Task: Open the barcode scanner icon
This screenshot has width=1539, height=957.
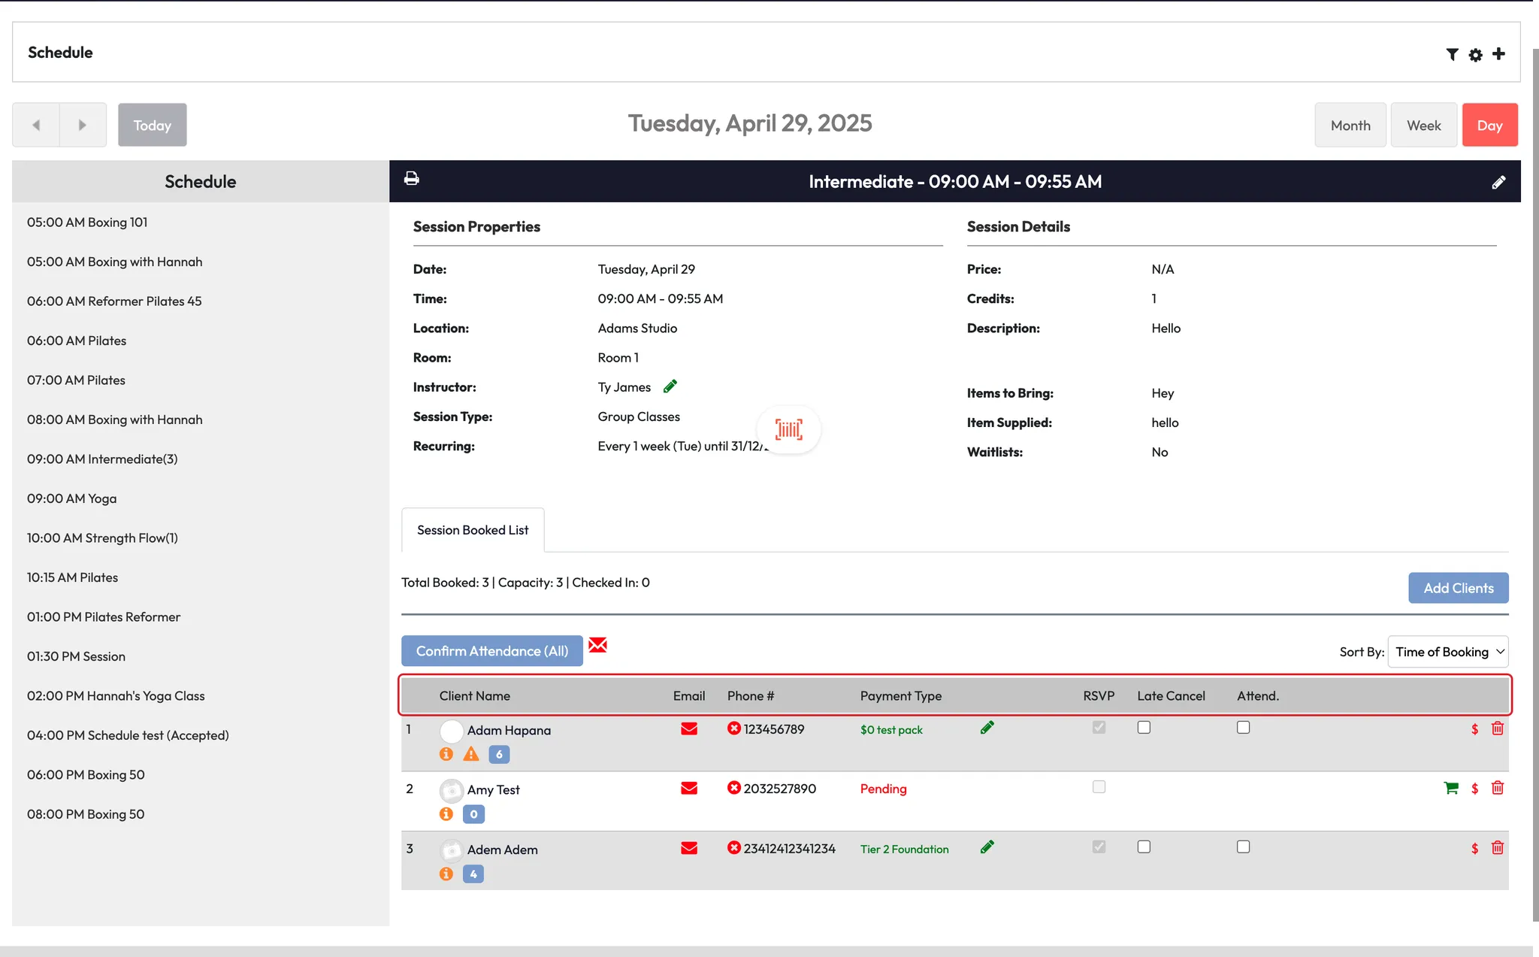Action: (788, 429)
